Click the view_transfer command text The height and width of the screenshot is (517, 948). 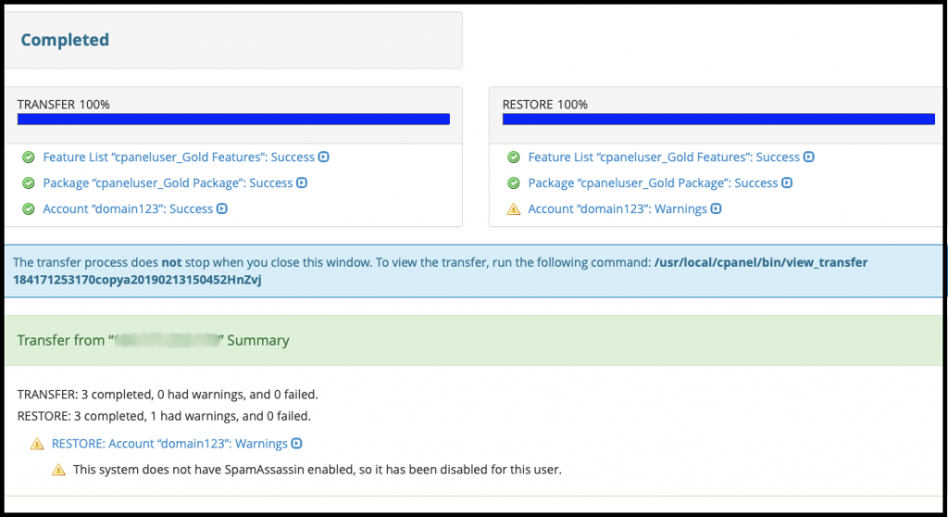(x=440, y=271)
